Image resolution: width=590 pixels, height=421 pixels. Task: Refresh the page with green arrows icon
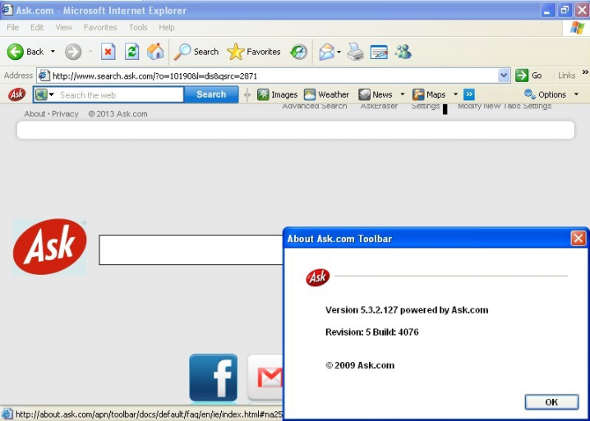click(x=131, y=52)
